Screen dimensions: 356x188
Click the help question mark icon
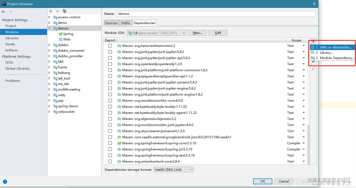[5, 182]
